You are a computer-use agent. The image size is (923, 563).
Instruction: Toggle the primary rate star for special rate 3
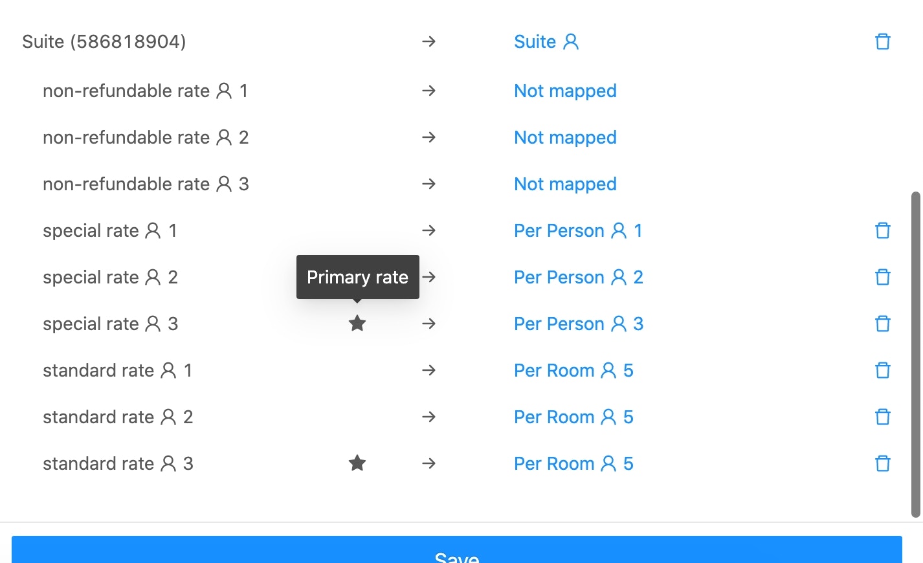tap(357, 323)
